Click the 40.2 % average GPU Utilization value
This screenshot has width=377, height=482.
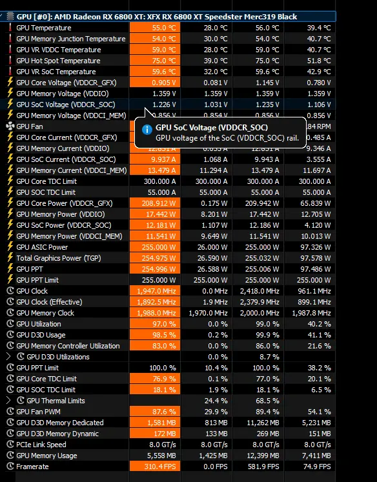point(319,324)
